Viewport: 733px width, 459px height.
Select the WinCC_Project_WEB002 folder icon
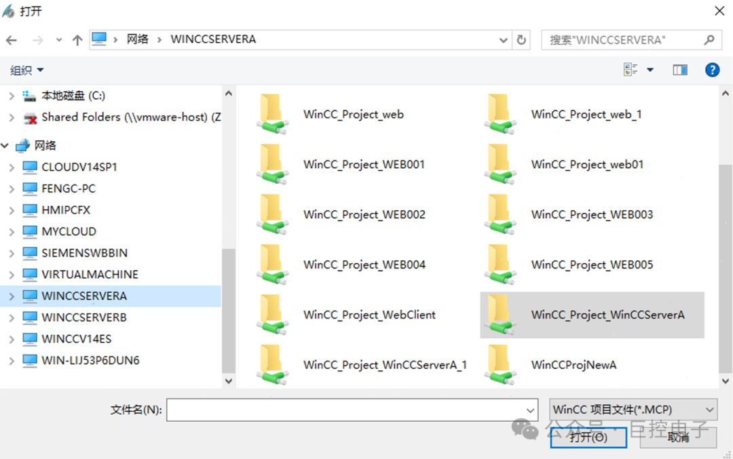[272, 214]
